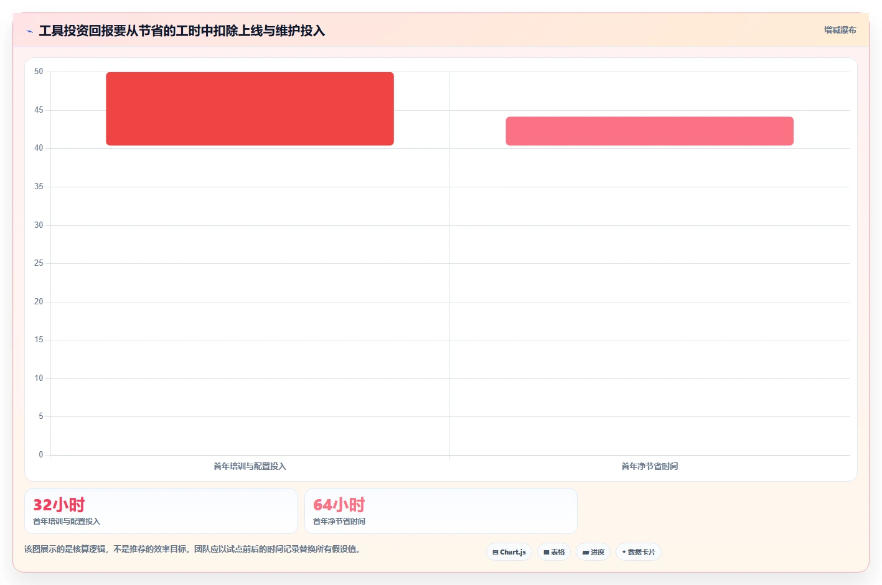The width and height of the screenshot is (882, 585).
Task: Click the x-axis label 首年净节省时间
Action: click(x=649, y=466)
